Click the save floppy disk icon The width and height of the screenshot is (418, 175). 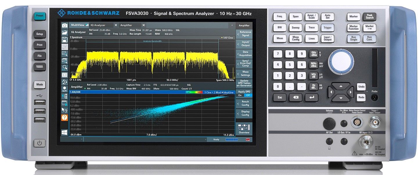coord(65,39)
